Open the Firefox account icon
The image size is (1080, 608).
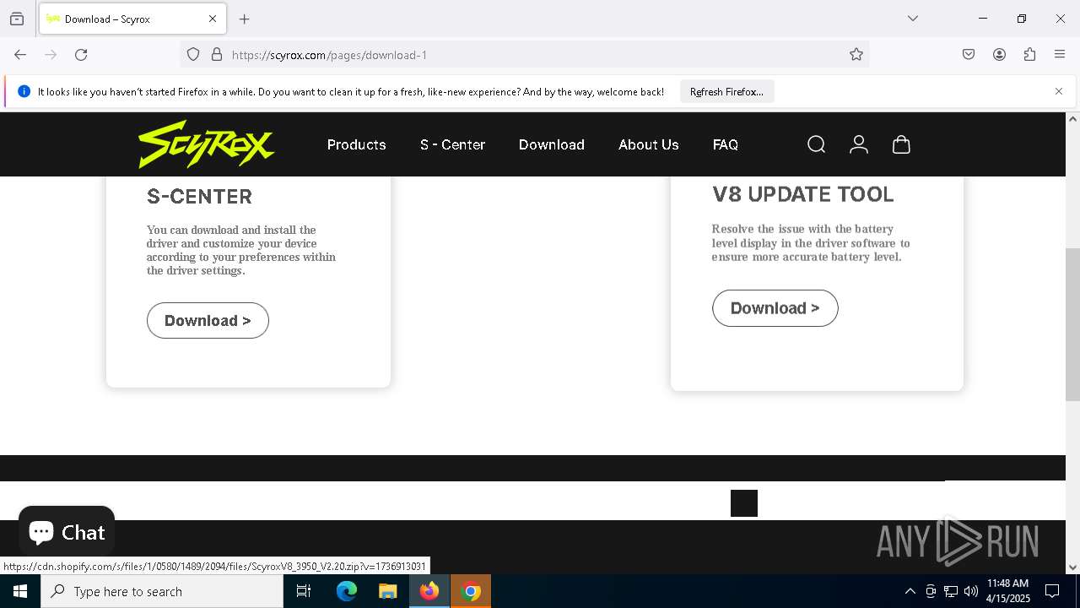999,55
